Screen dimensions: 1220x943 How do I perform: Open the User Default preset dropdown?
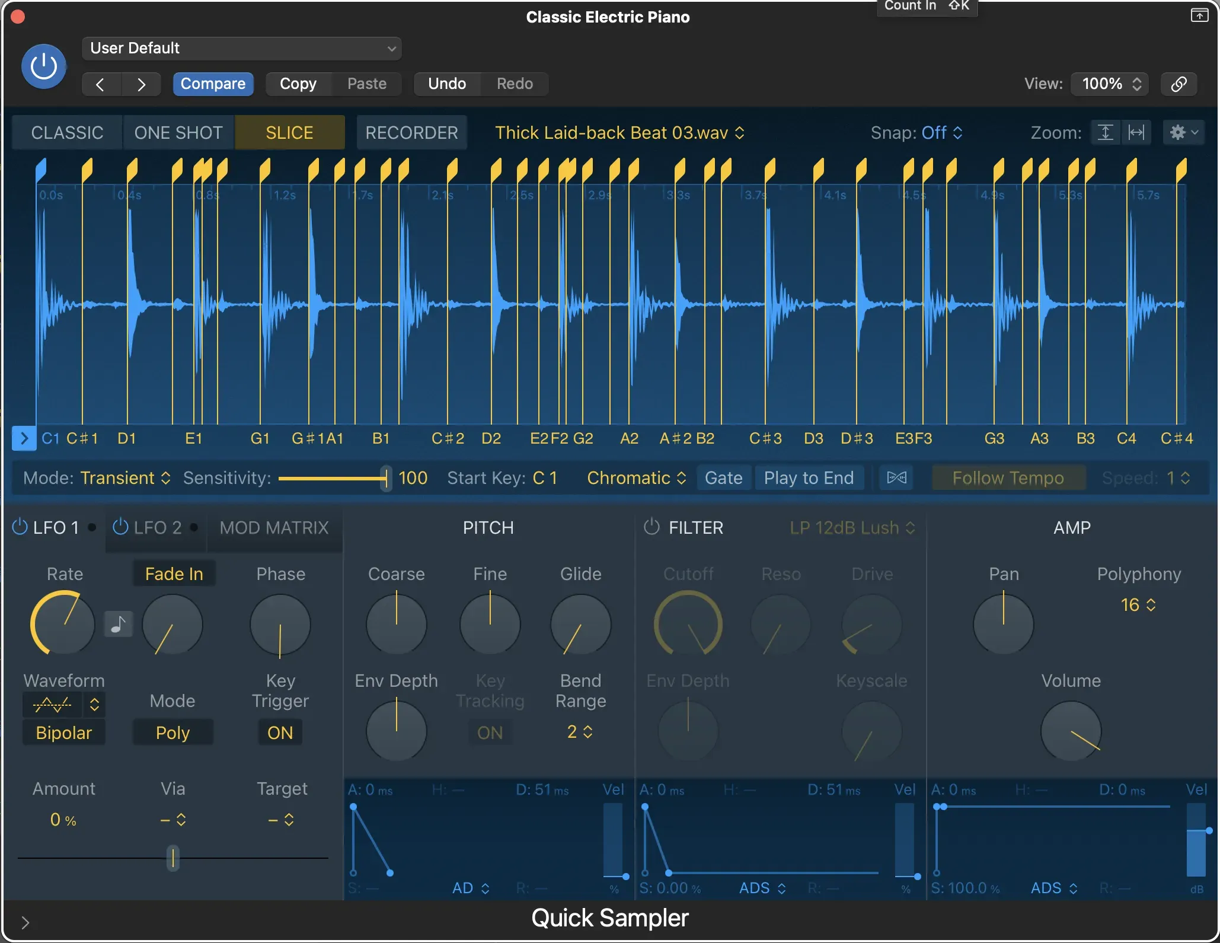click(242, 48)
